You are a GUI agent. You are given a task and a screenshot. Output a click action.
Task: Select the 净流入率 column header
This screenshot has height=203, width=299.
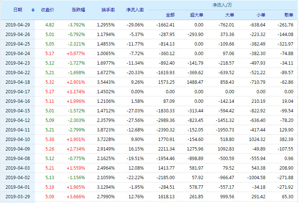[x=134, y=10]
